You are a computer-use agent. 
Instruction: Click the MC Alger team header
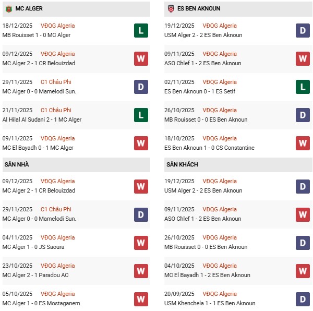pyautogui.click(x=29, y=9)
